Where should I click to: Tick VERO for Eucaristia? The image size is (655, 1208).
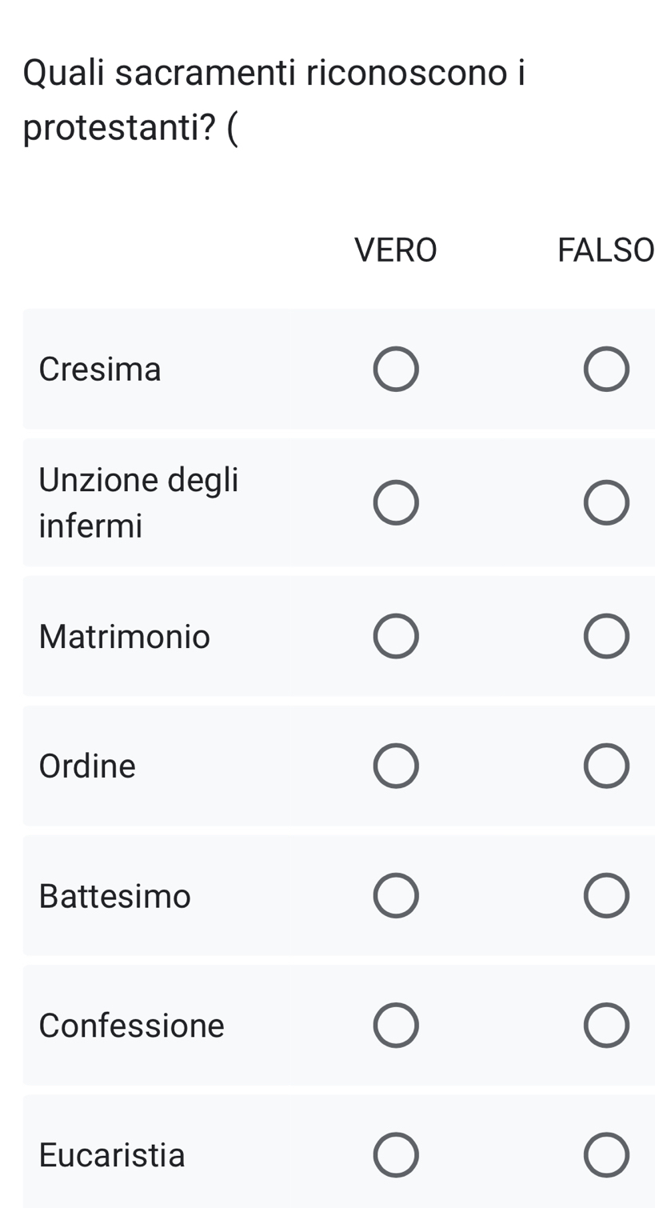tap(396, 1154)
